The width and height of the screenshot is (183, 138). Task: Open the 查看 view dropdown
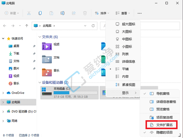123,13
